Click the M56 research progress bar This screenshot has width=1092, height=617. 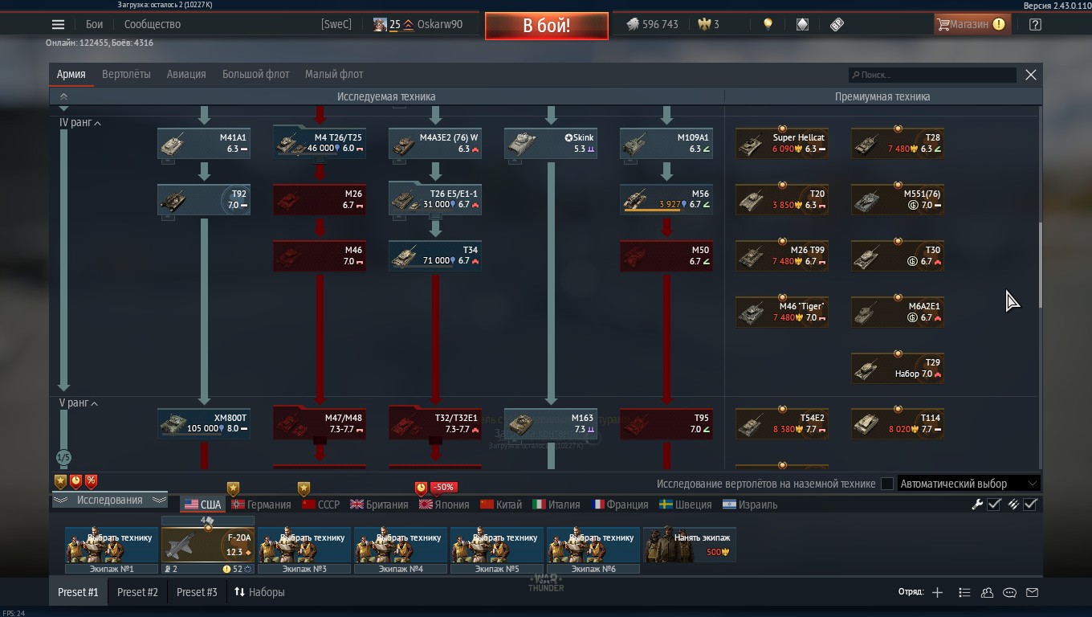[x=651, y=210]
